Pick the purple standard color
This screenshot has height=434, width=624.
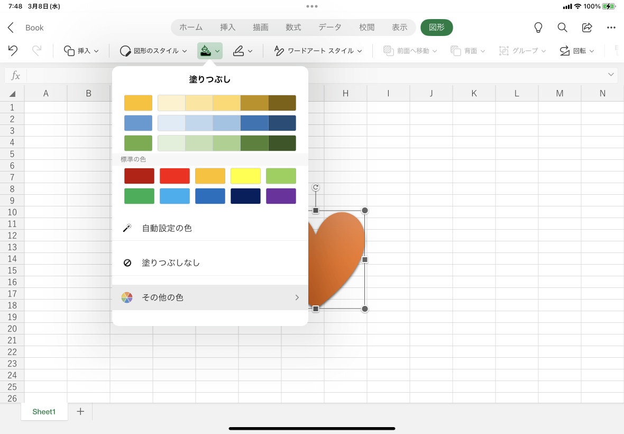[x=281, y=196]
